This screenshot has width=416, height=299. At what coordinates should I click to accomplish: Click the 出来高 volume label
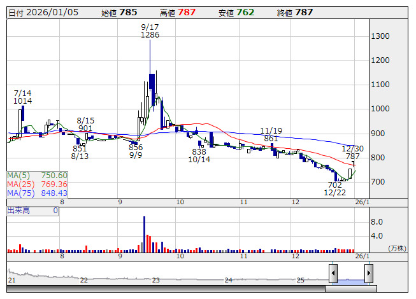pyautogui.click(x=19, y=210)
